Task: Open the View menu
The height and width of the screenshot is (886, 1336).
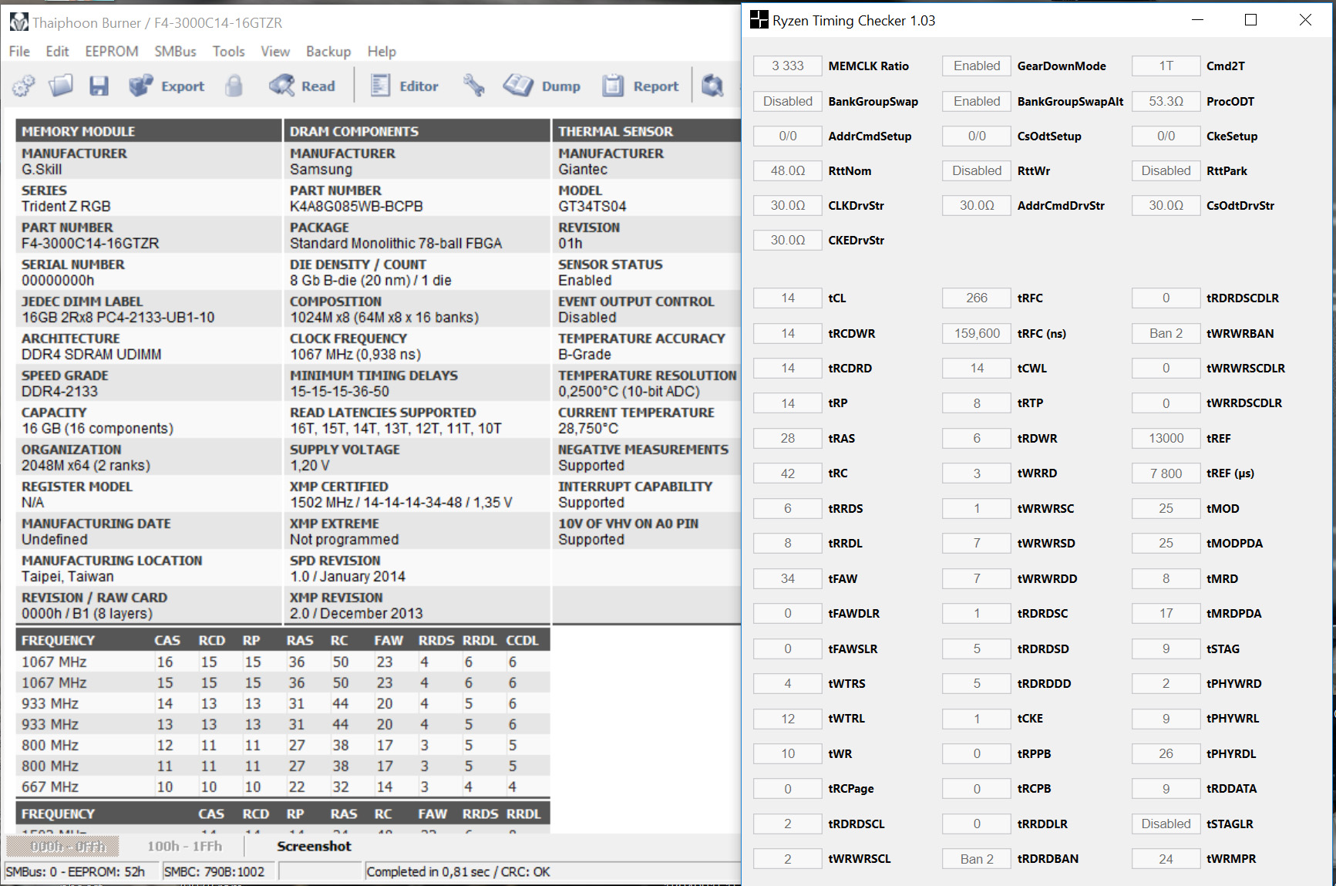Action: click(275, 52)
